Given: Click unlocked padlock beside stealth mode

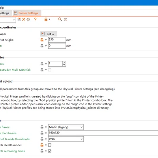Looking at the screenshot, I should click(x=42, y=145).
